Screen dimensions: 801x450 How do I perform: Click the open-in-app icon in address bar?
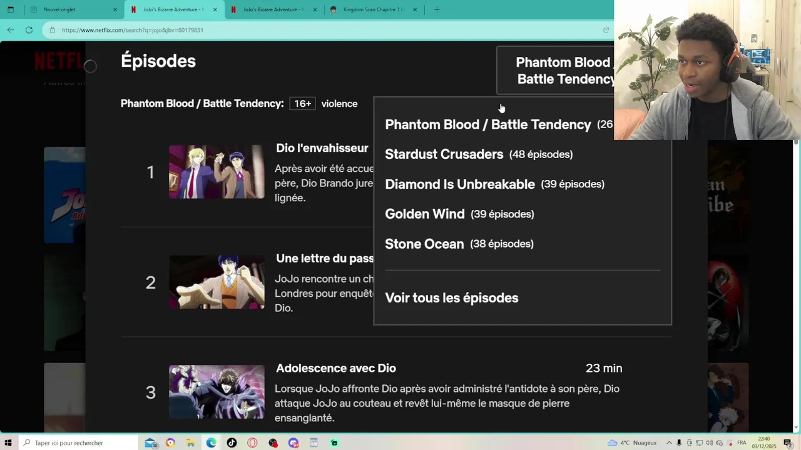(x=606, y=30)
